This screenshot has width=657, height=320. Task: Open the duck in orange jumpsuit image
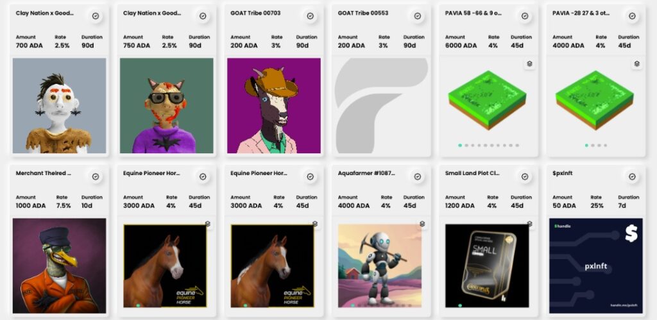(x=60, y=265)
